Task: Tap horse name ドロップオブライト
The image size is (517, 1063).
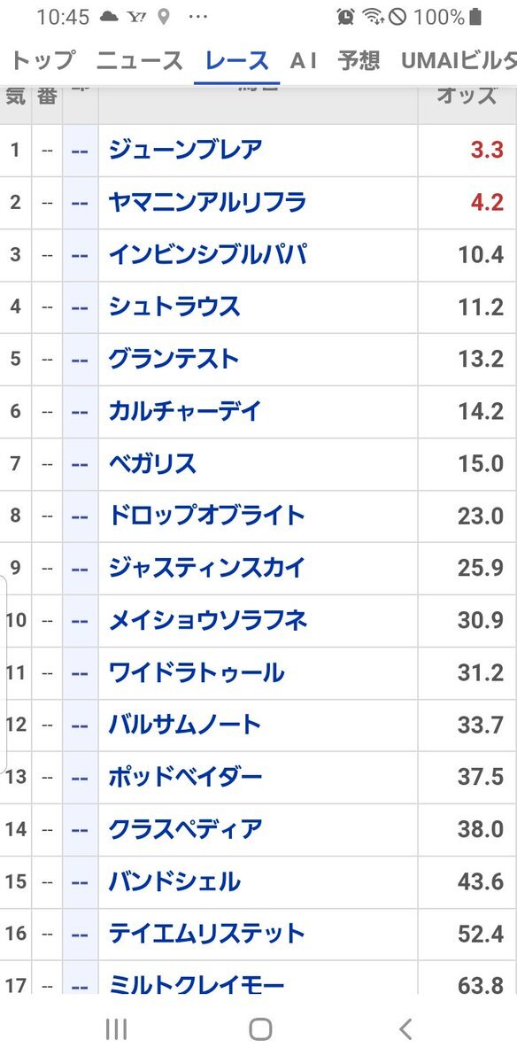Action: 206,516
